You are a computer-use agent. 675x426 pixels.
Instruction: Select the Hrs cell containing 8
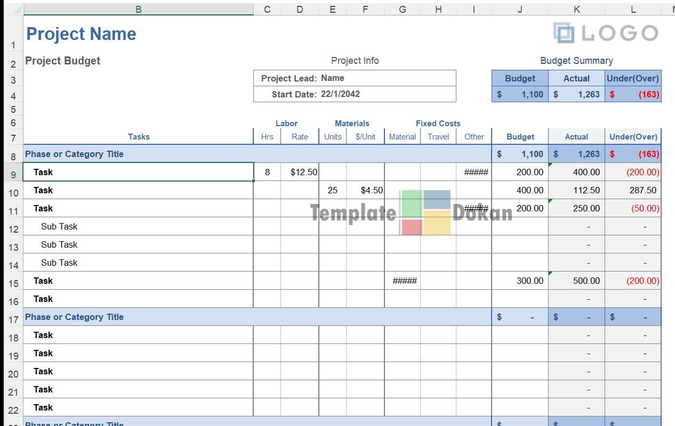click(267, 172)
